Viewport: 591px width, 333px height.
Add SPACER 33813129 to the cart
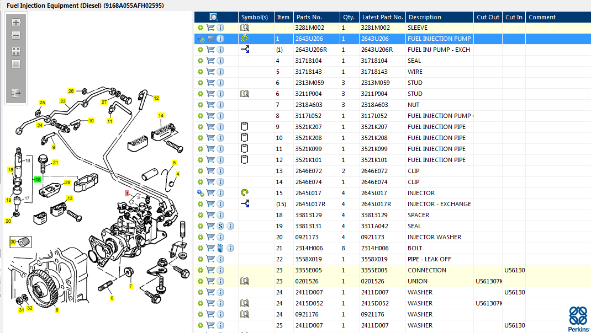point(210,215)
